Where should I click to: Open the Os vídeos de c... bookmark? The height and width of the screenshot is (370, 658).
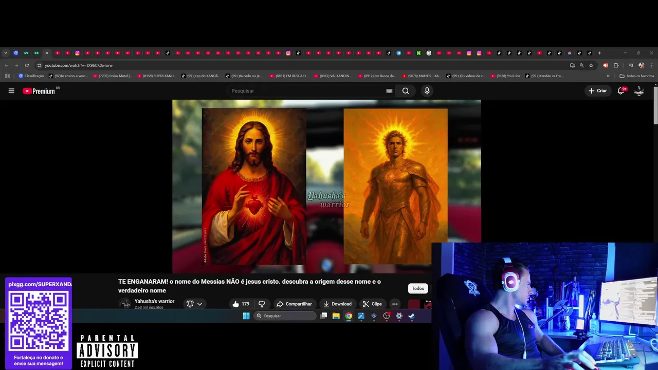point(466,76)
